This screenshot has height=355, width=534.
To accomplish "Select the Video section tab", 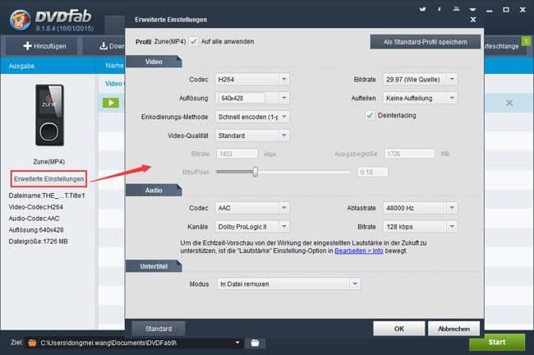I will 154,62.
